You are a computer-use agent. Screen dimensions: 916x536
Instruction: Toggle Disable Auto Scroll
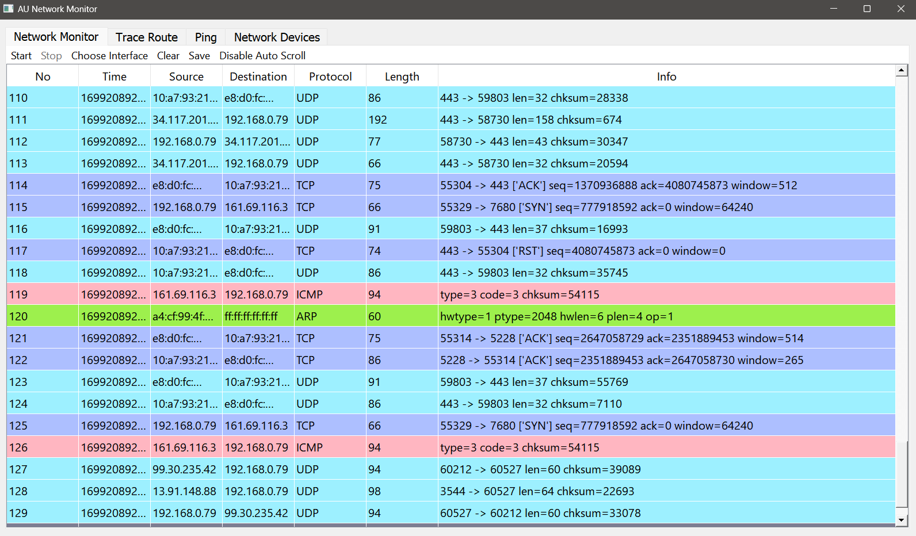point(262,56)
